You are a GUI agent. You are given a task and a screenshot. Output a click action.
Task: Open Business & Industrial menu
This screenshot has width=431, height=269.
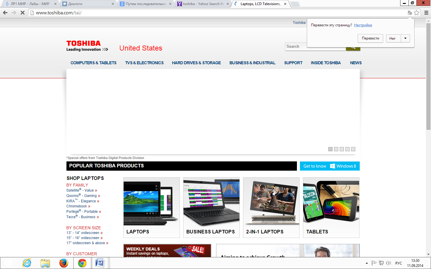(x=252, y=63)
